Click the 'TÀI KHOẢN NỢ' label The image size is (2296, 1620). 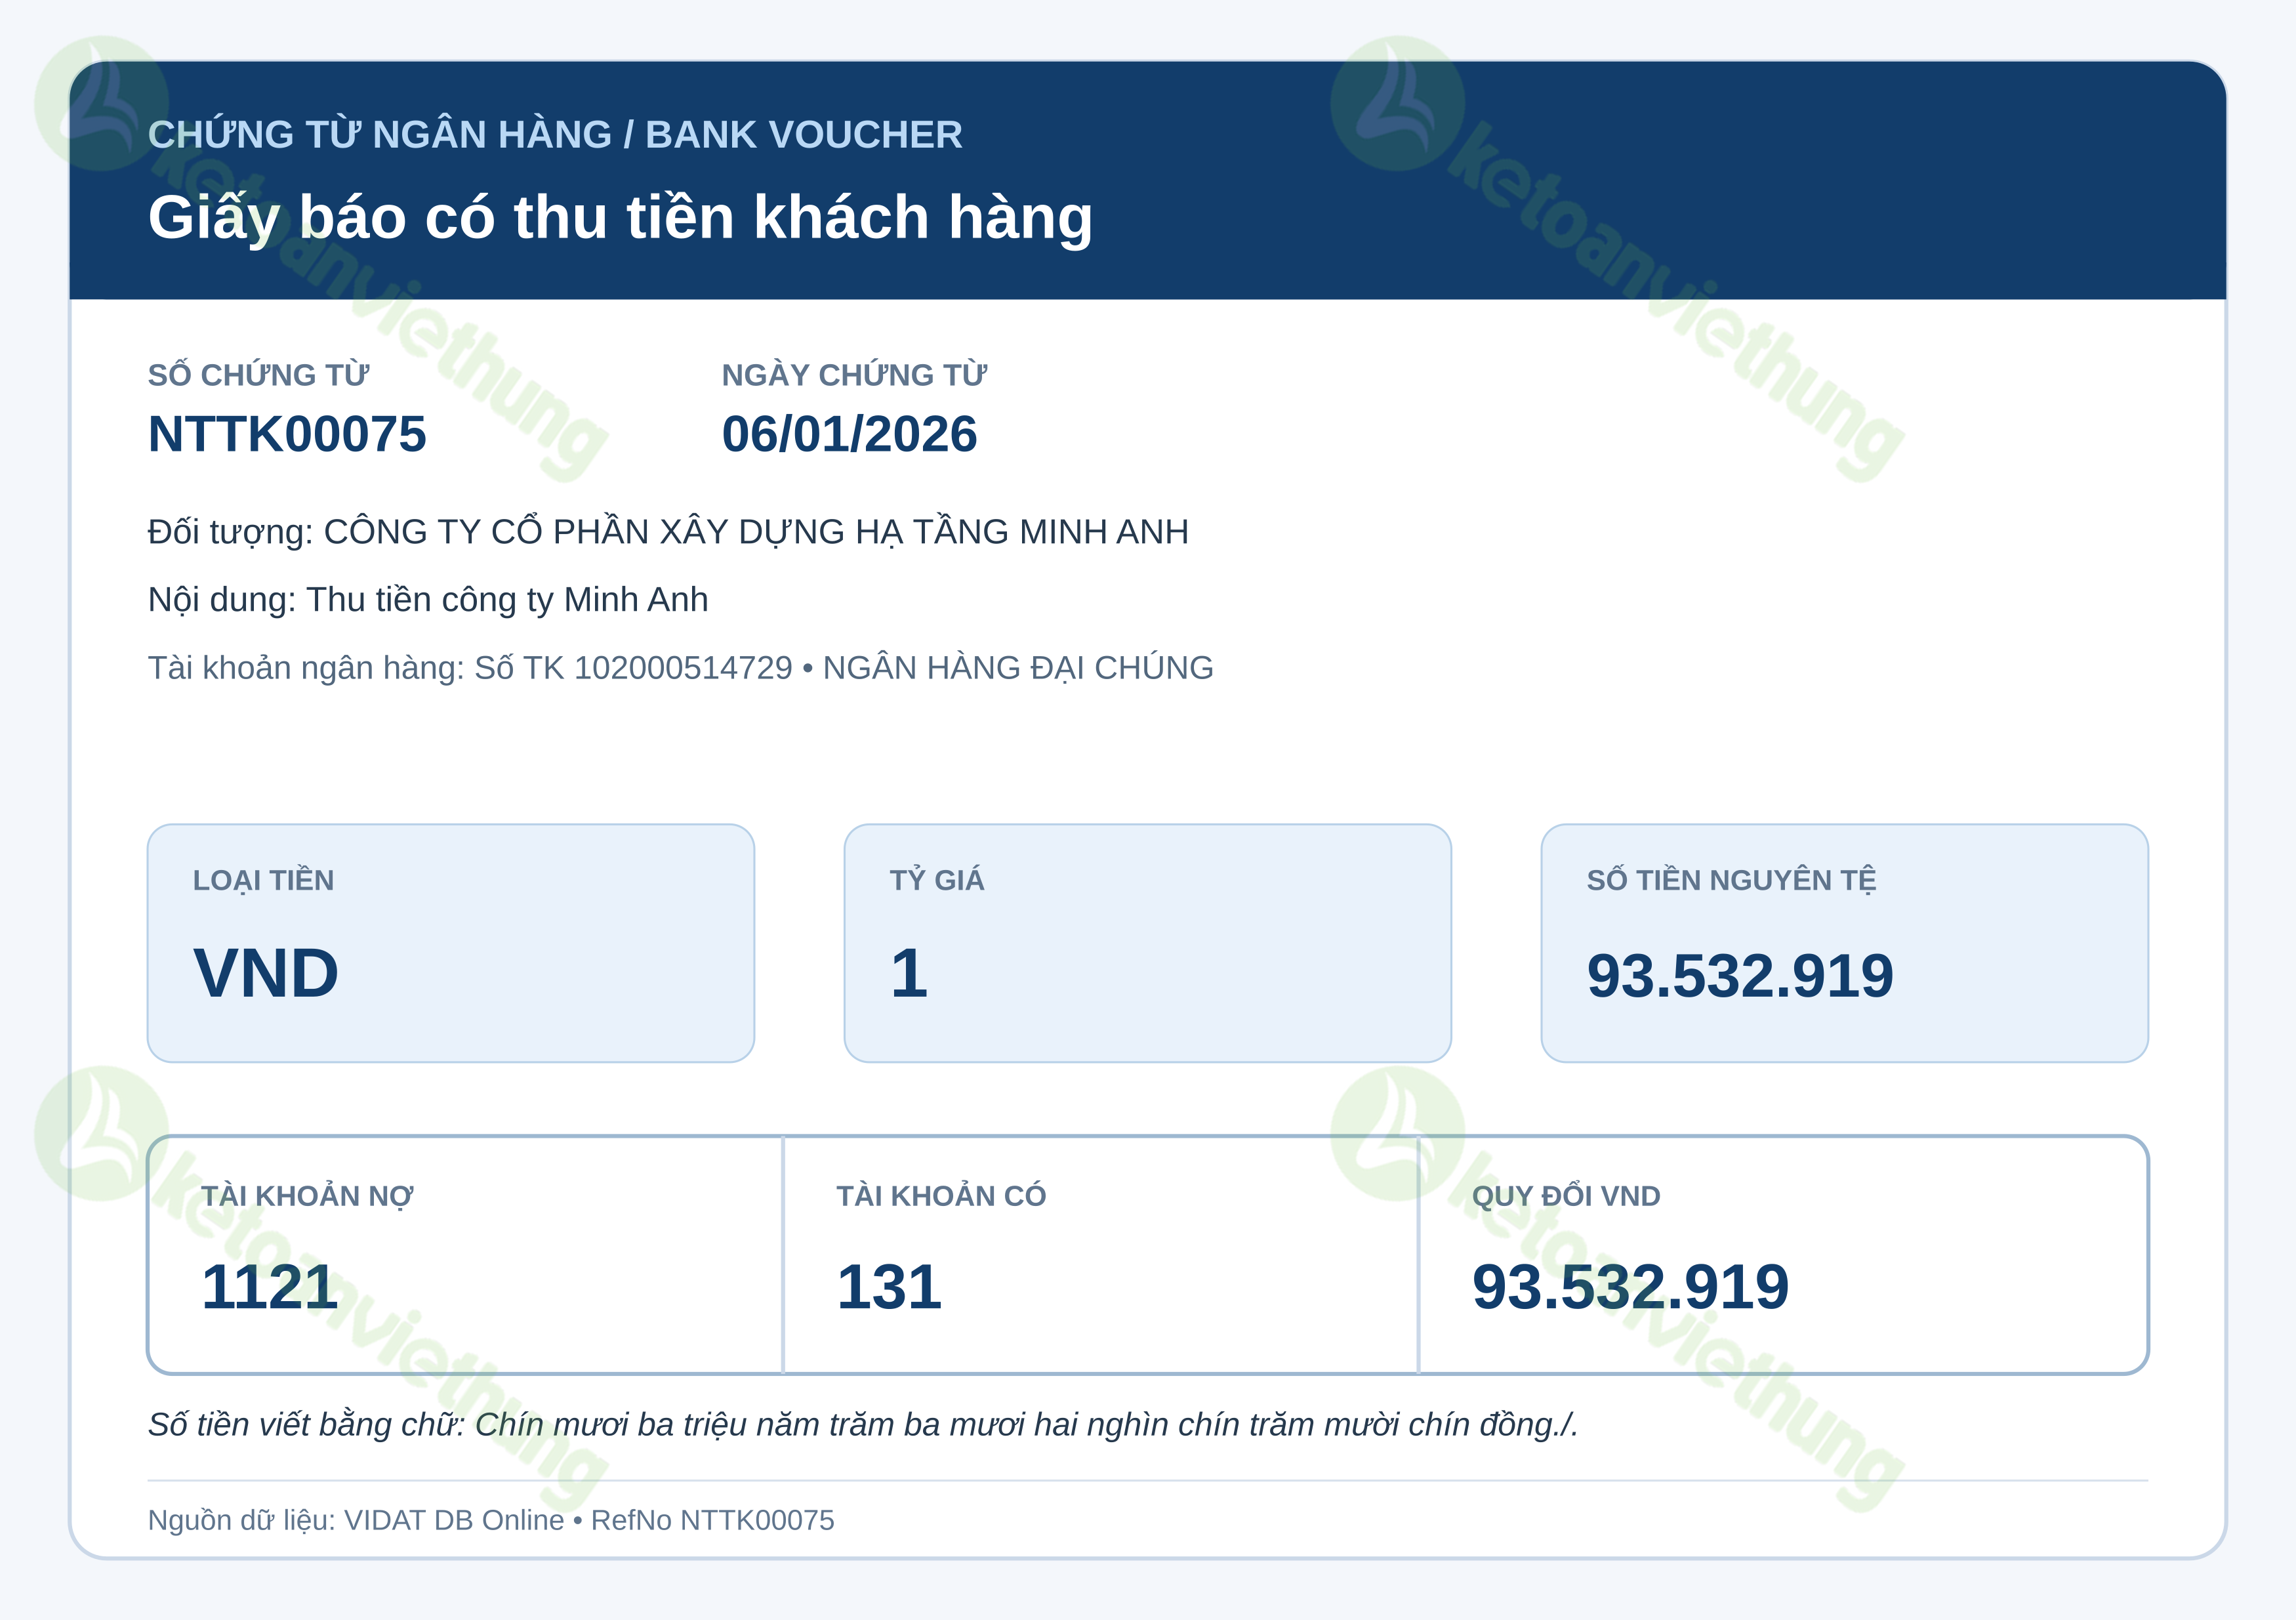pos(307,1196)
